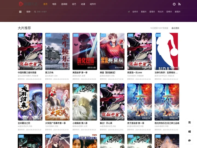Expand the 视频 search type dropdown
Viewport: 197px width, 148px height.
[29, 12]
